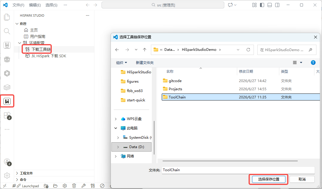The width and height of the screenshot is (322, 189).
Task: Expand the Data (D:) drive node
Action: (118, 147)
